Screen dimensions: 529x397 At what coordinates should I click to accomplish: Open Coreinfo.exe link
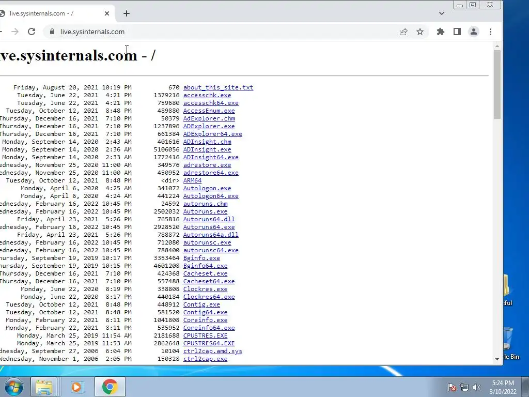click(x=205, y=320)
